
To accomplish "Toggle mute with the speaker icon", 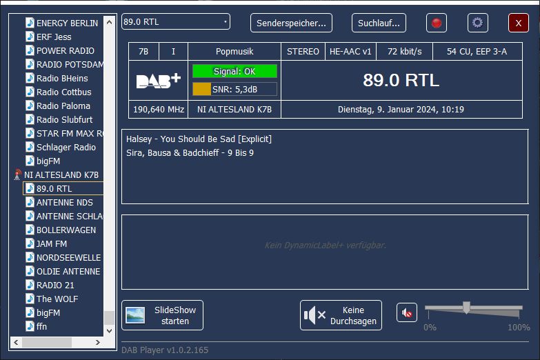I will [x=407, y=313].
